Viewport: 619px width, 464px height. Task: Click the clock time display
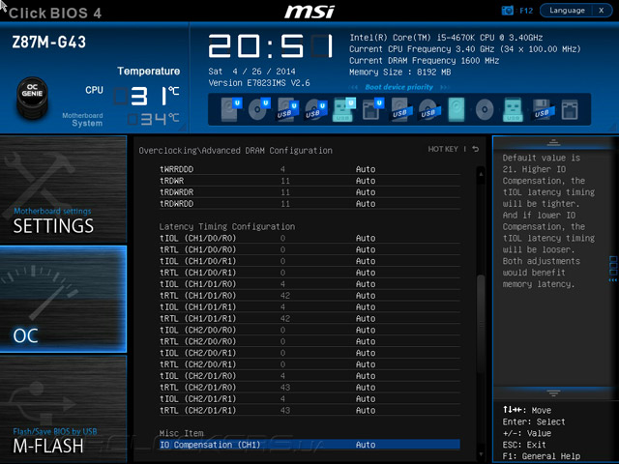[271, 46]
